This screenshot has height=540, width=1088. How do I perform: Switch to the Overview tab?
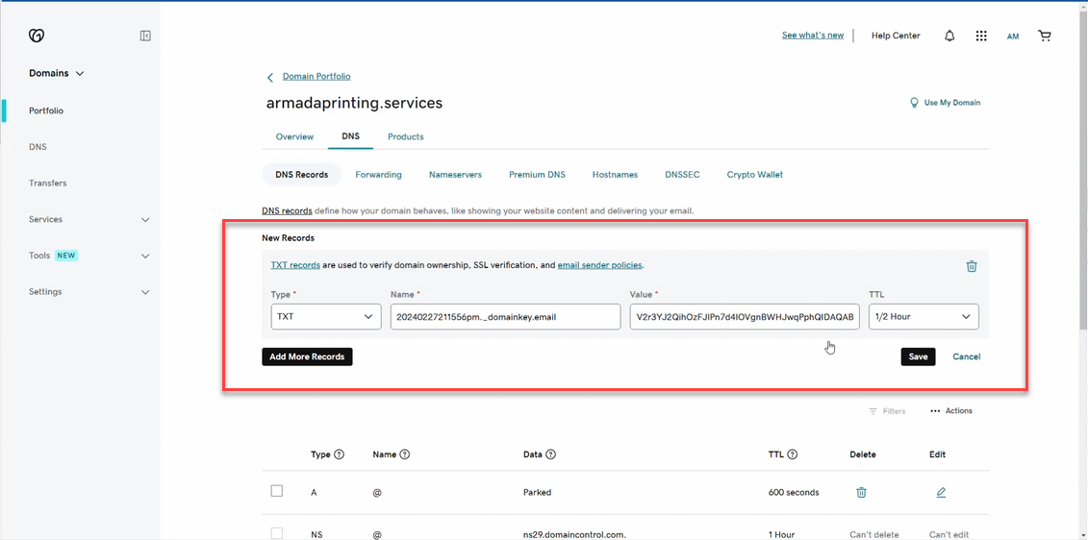[x=295, y=136]
